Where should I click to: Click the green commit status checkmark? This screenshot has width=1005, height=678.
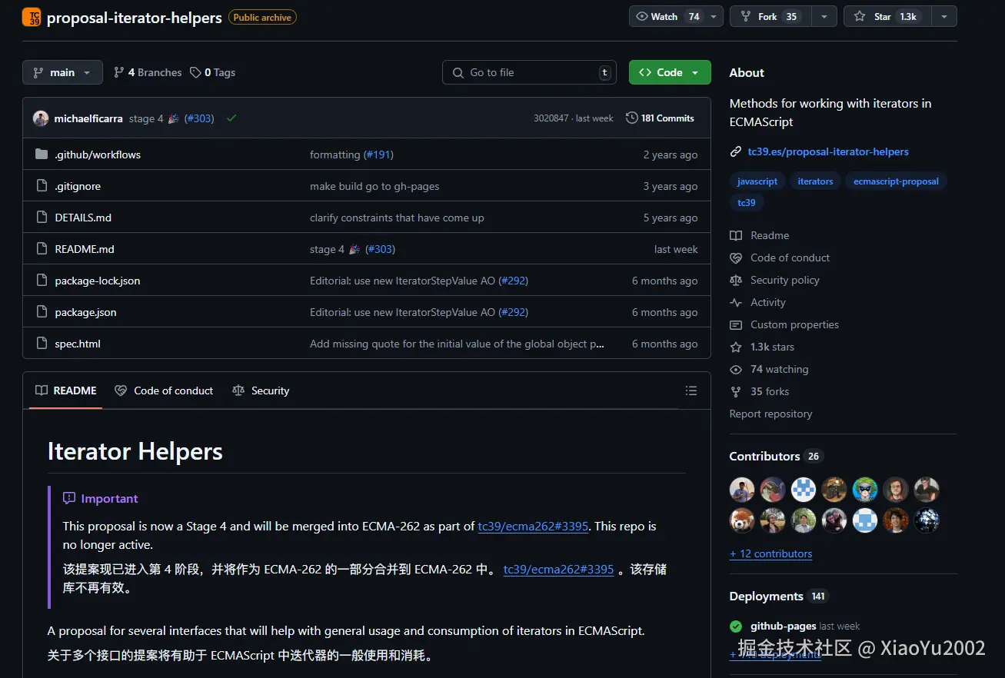coord(231,118)
